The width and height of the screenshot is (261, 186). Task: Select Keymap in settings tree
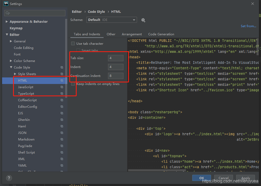pos(16,28)
